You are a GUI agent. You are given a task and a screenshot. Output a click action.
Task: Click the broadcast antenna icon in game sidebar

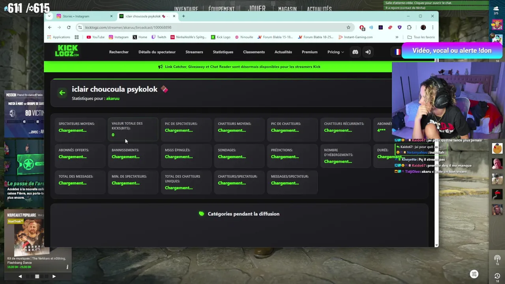click(x=498, y=259)
